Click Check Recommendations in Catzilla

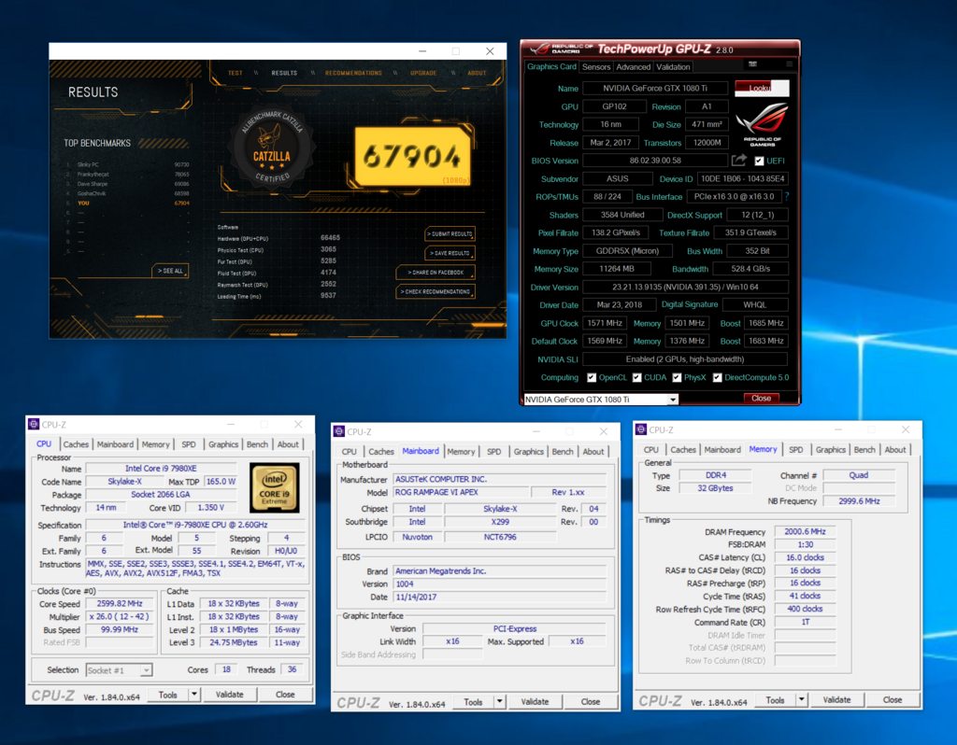[436, 291]
